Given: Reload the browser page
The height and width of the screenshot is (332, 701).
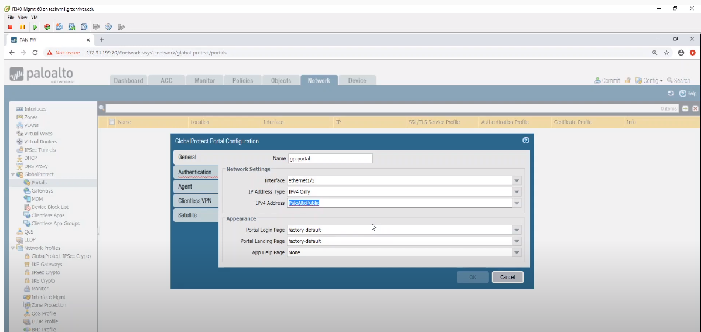Looking at the screenshot, I should pos(35,53).
